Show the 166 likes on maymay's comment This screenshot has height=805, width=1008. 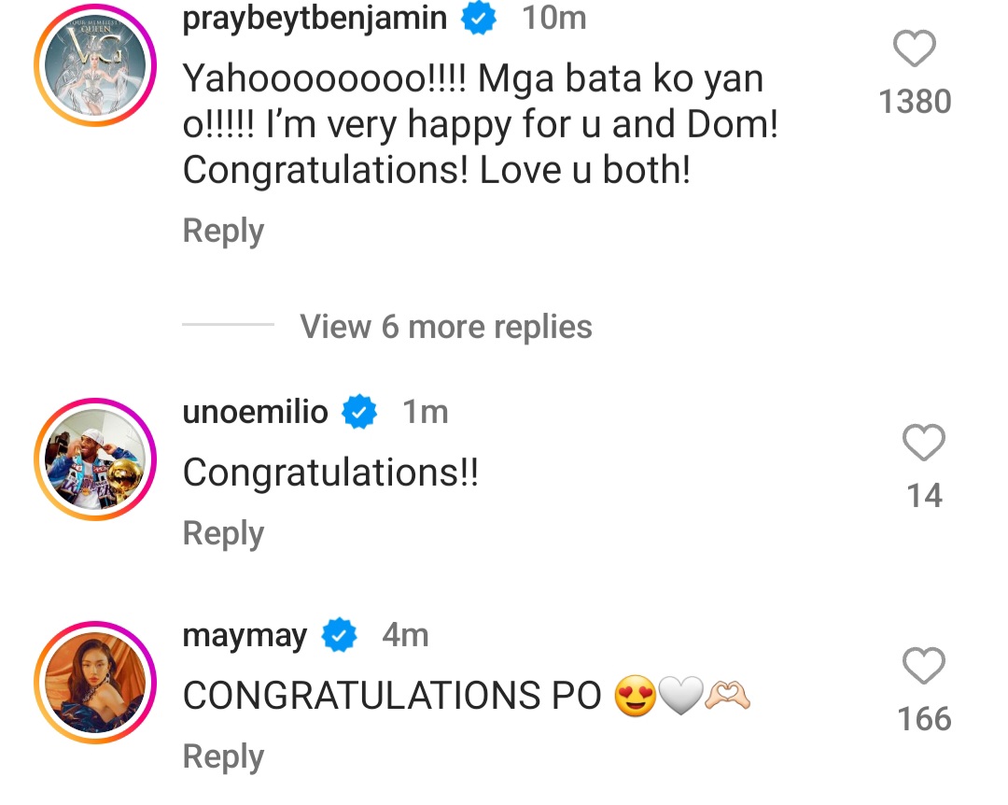click(924, 719)
